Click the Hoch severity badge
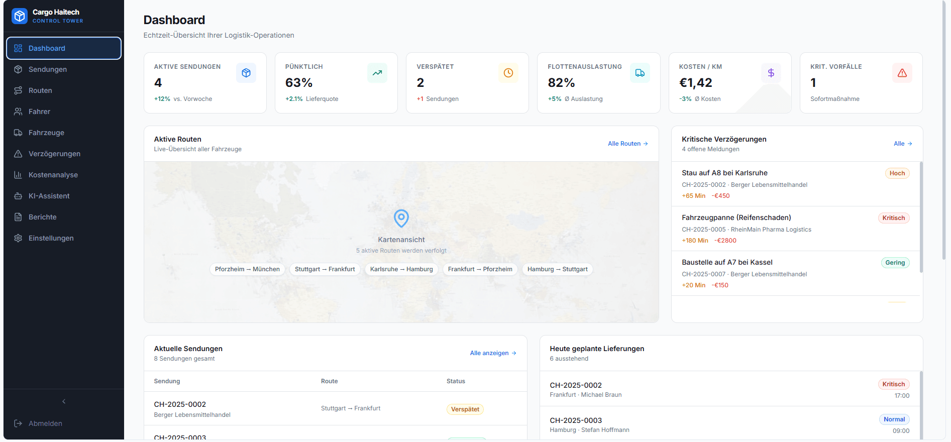951x442 pixels. (x=897, y=173)
